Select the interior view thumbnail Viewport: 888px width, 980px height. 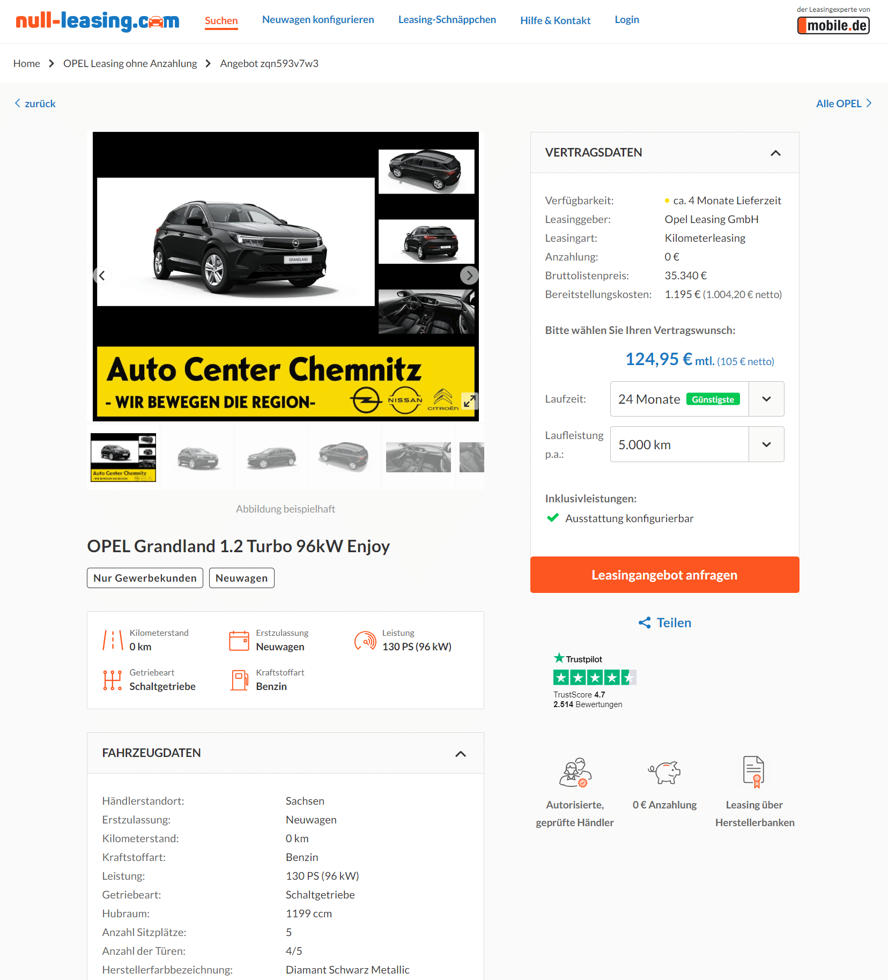point(418,457)
